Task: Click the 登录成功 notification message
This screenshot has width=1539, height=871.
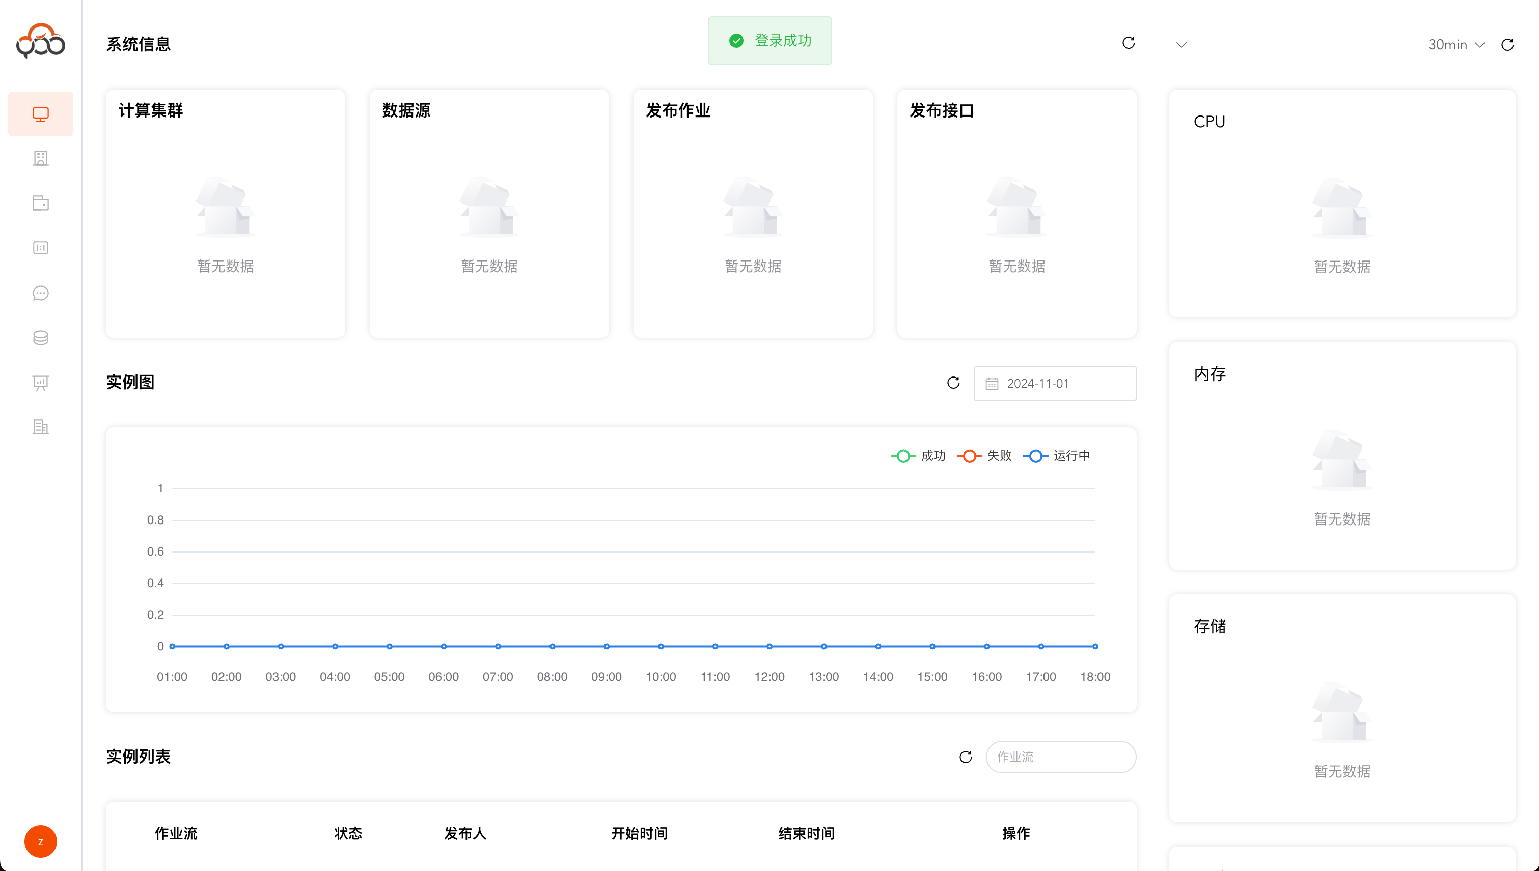Action: [770, 41]
